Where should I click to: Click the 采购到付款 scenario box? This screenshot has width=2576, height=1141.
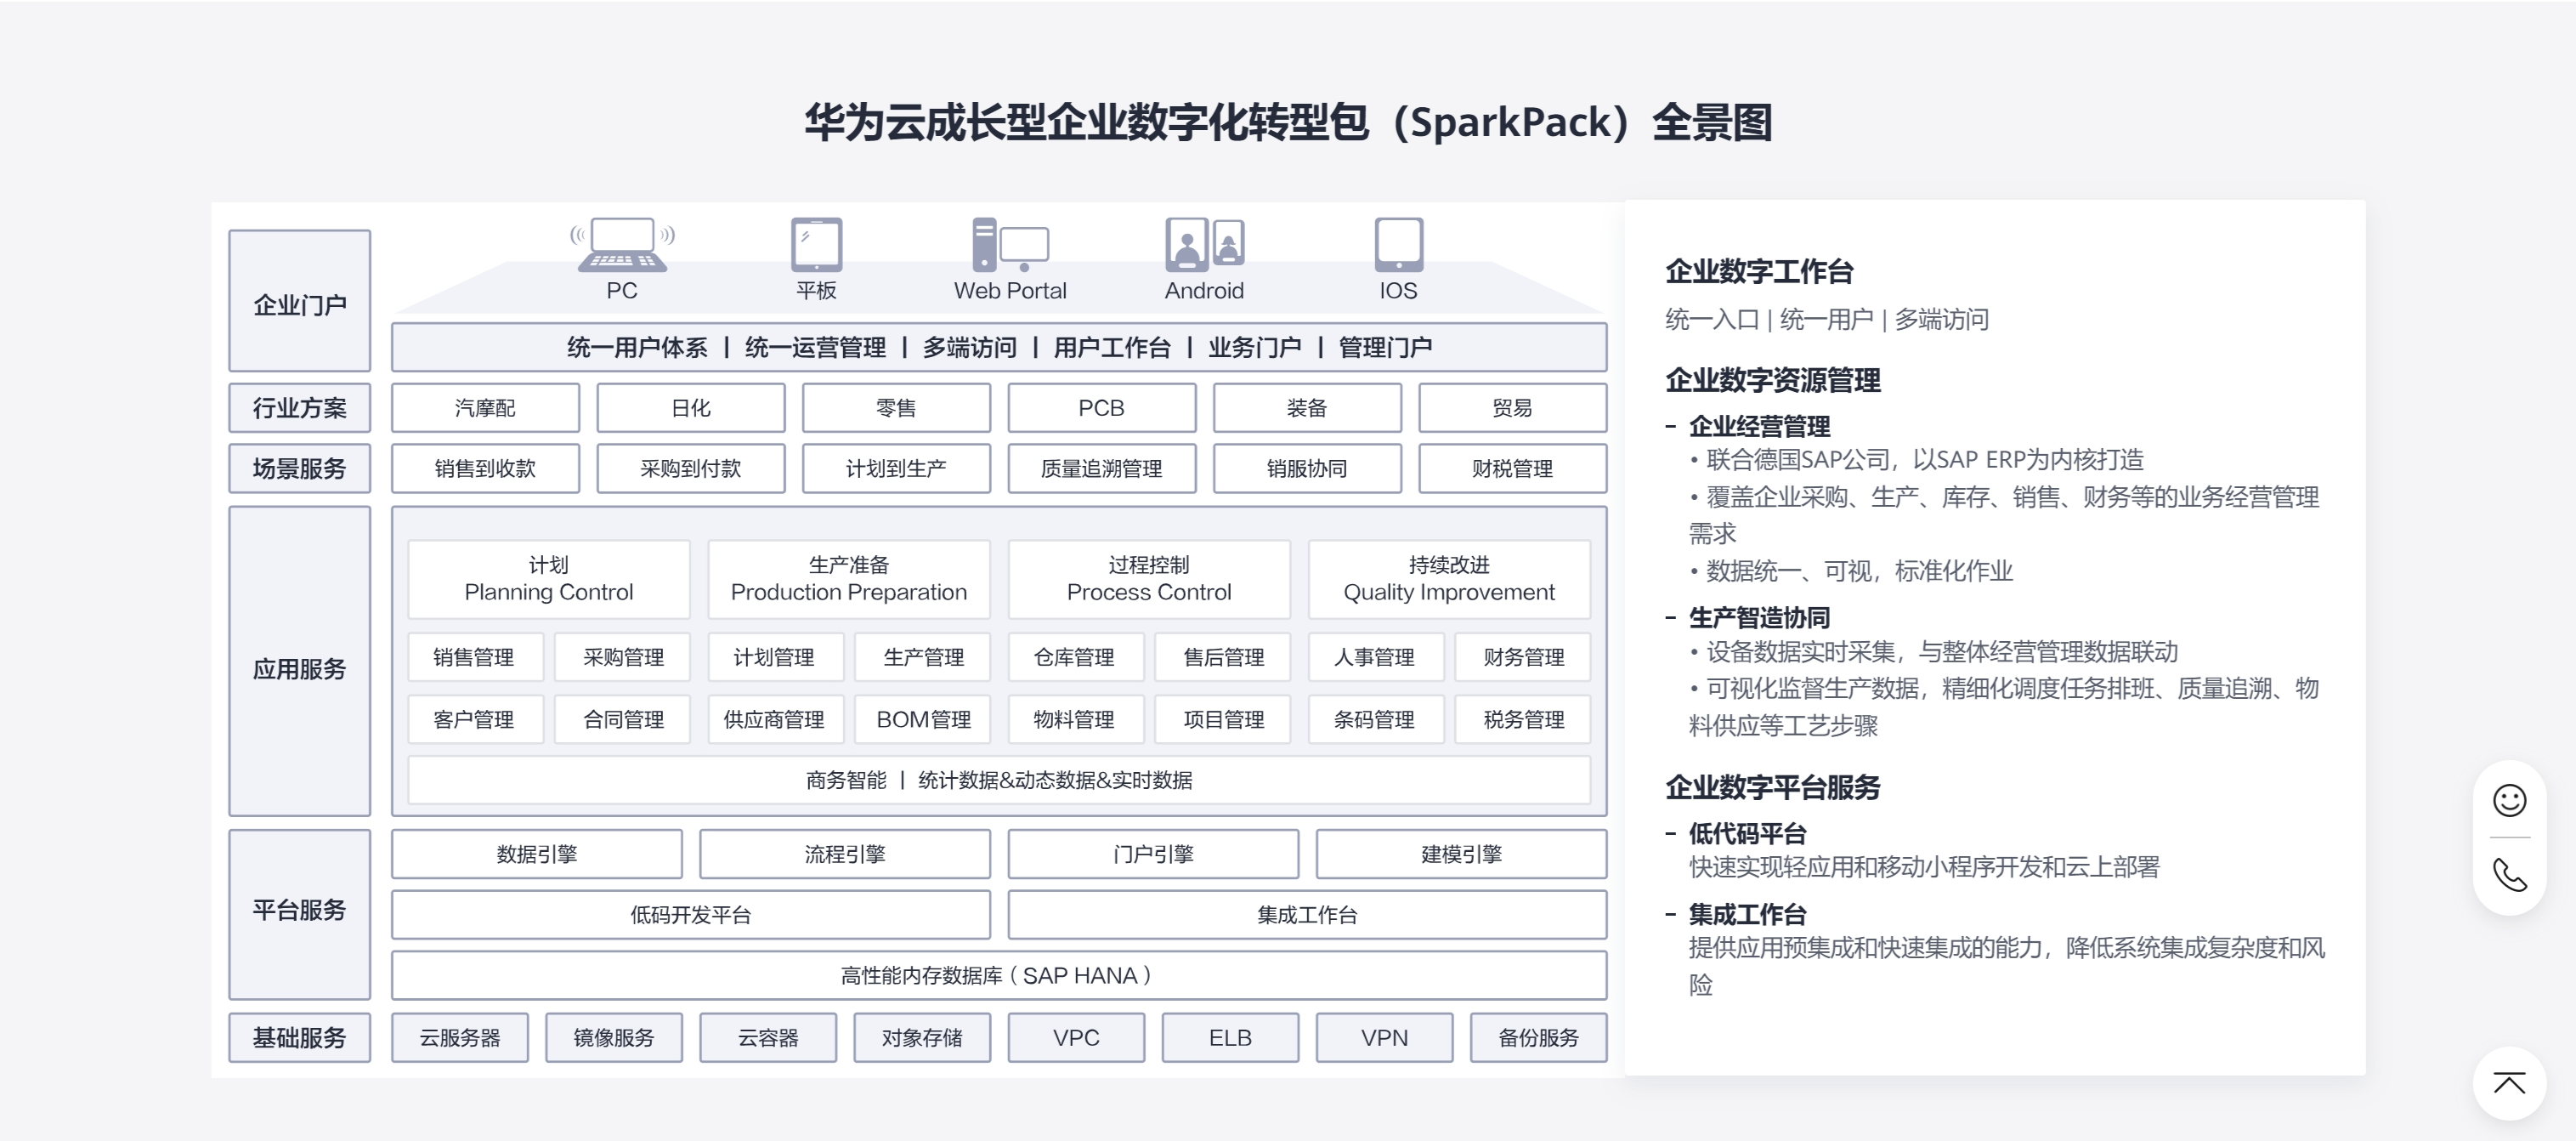click(691, 468)
